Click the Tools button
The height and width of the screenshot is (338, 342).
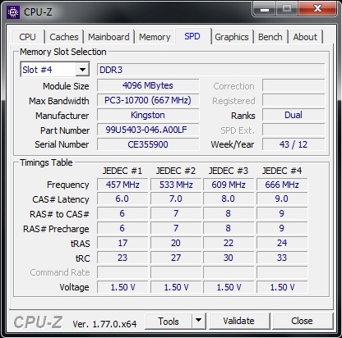coord(169,321)
